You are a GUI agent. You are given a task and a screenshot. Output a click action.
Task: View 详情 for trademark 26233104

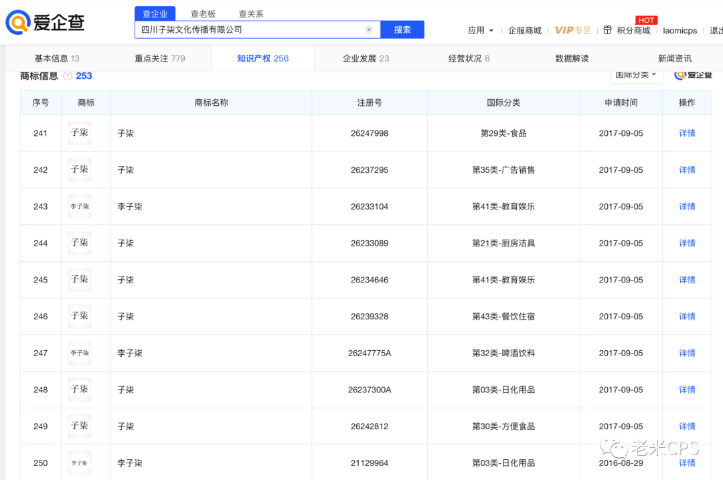(687, 207)
